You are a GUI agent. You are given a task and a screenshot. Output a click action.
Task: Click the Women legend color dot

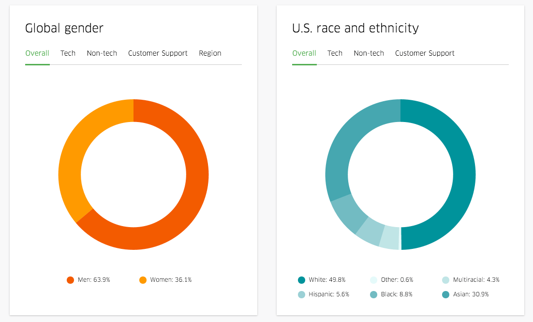[x=143, y=280]
